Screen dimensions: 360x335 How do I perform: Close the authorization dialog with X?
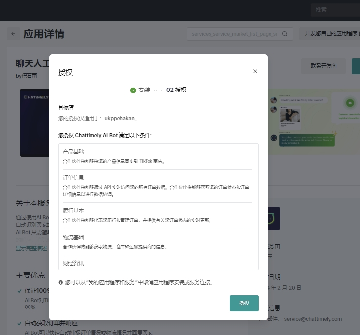255,71
